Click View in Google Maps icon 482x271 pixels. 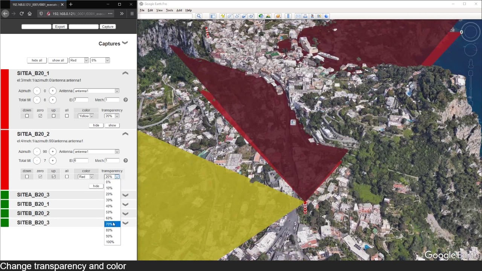click(x=319, y=16)
